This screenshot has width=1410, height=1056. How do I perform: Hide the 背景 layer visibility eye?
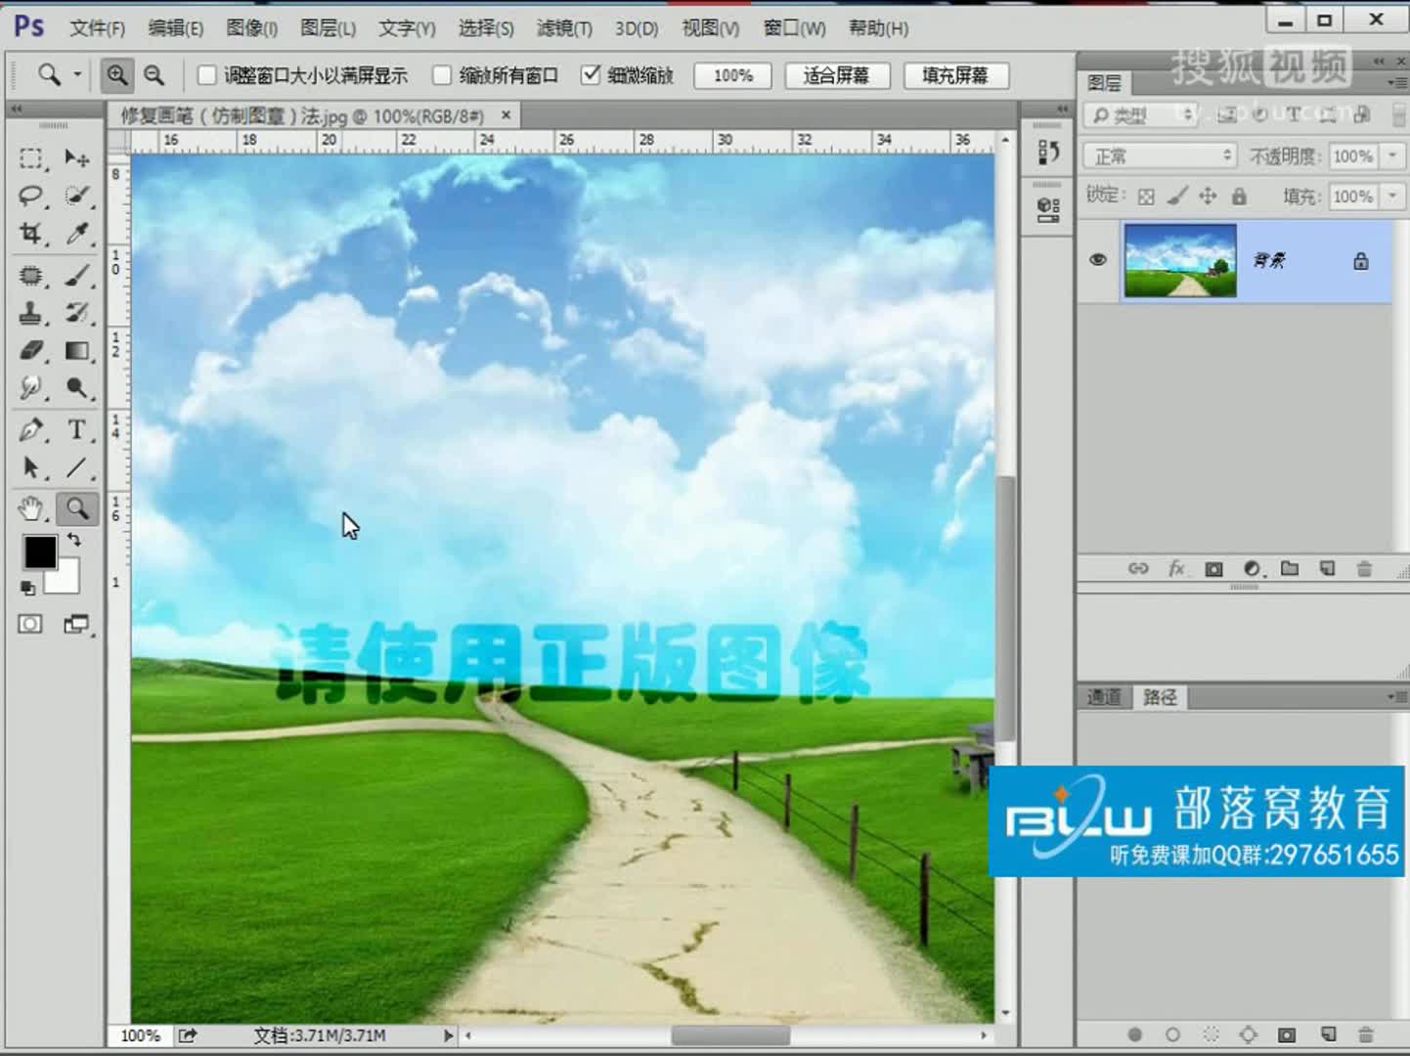1097,258
